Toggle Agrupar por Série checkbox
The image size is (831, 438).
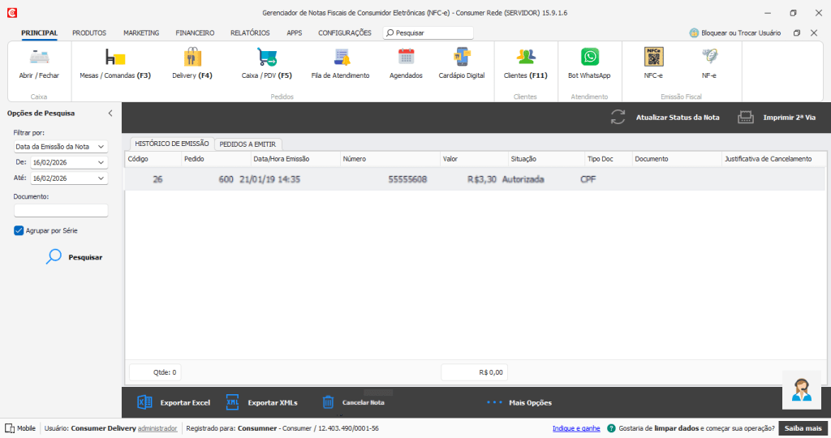[19, 230]
